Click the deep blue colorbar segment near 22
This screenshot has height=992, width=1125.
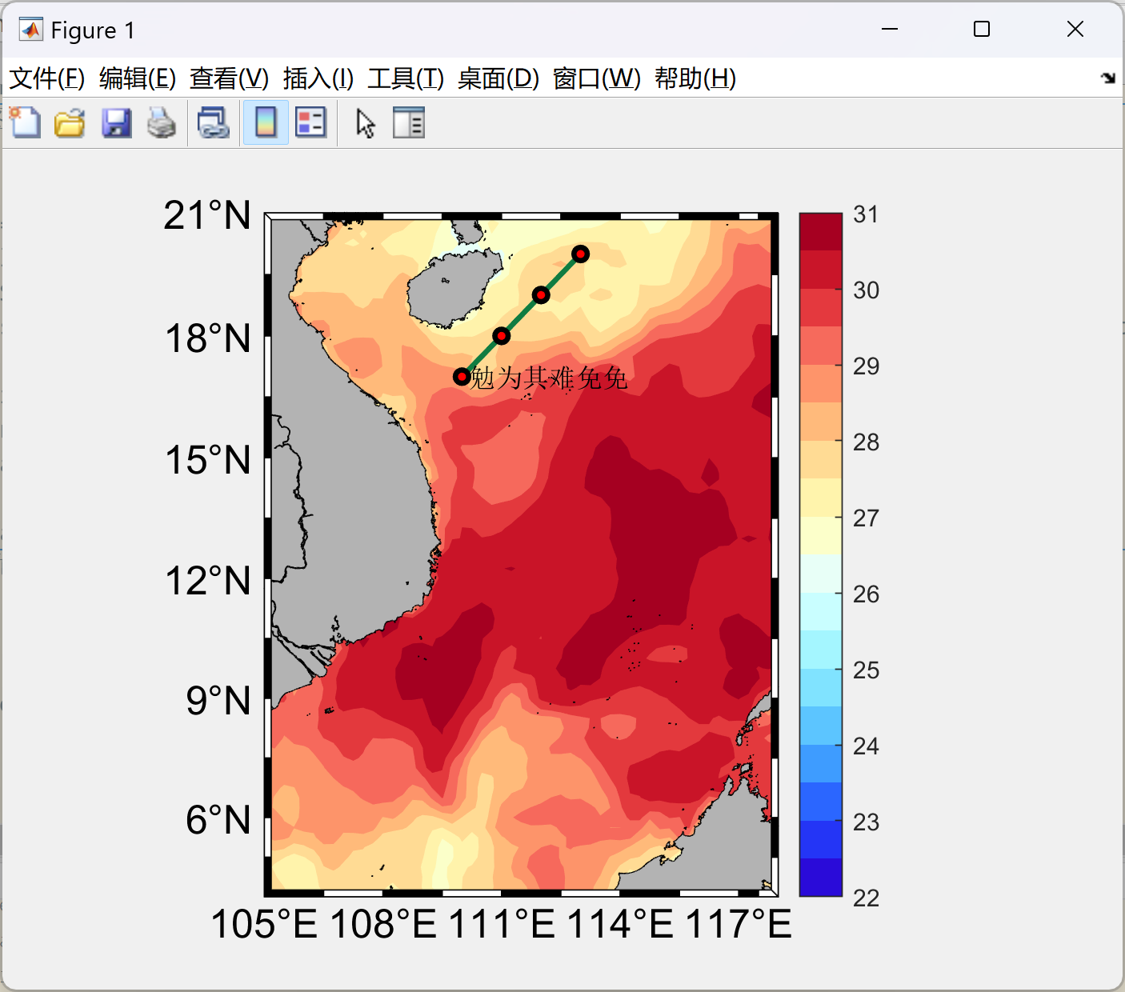820,878
